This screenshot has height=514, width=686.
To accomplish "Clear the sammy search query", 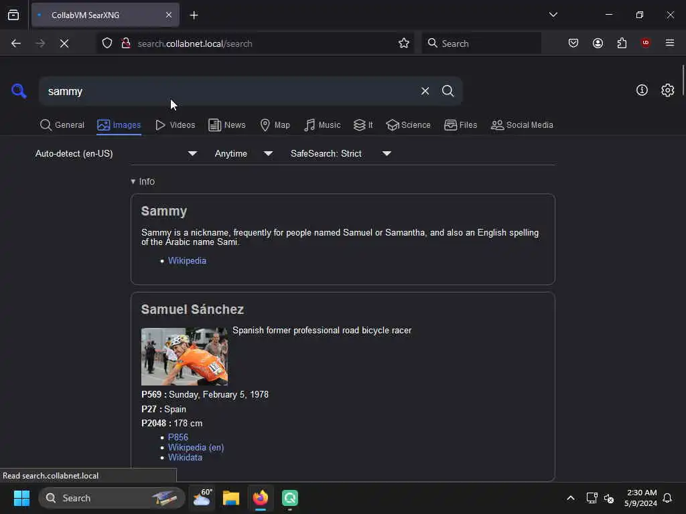I will 425,91.
